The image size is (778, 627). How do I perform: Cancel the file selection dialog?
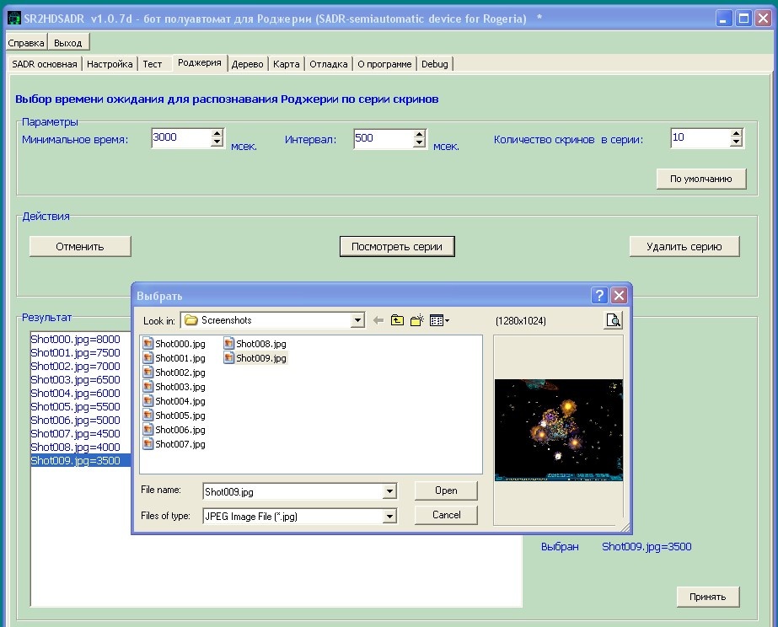point(446,515)
